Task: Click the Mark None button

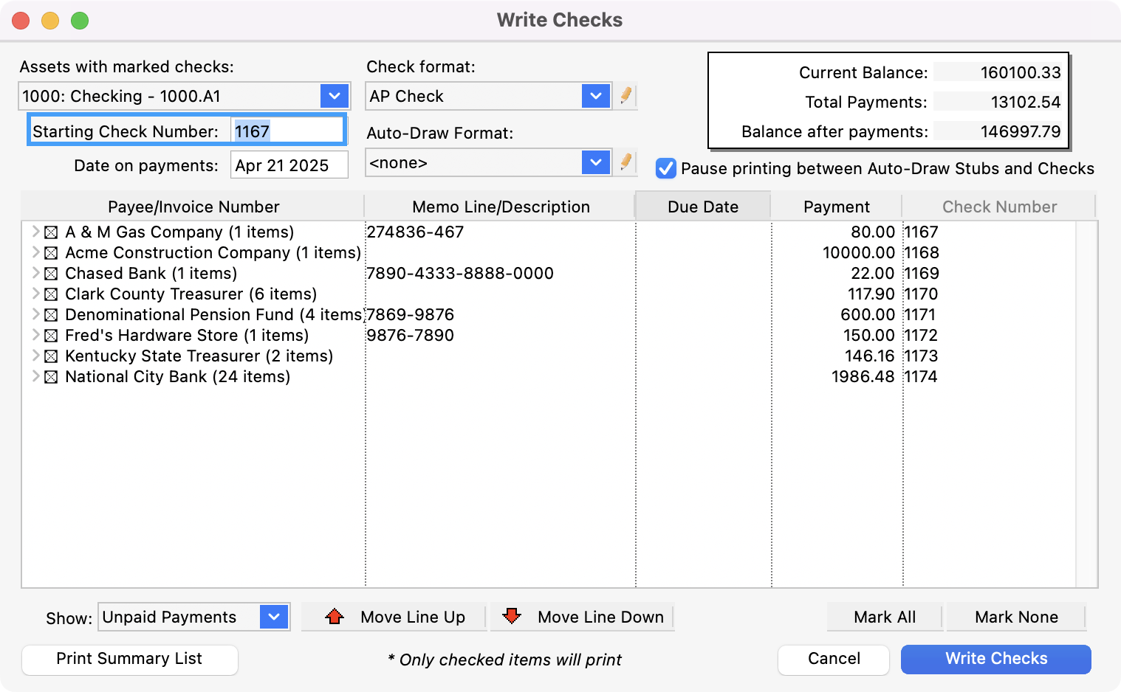Action: 1015,617
